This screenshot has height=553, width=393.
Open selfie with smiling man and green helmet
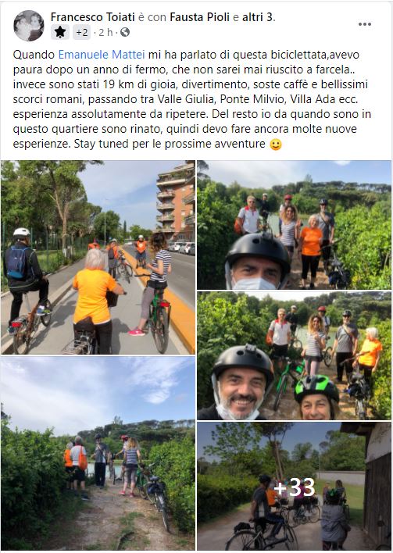click(294, 356)
